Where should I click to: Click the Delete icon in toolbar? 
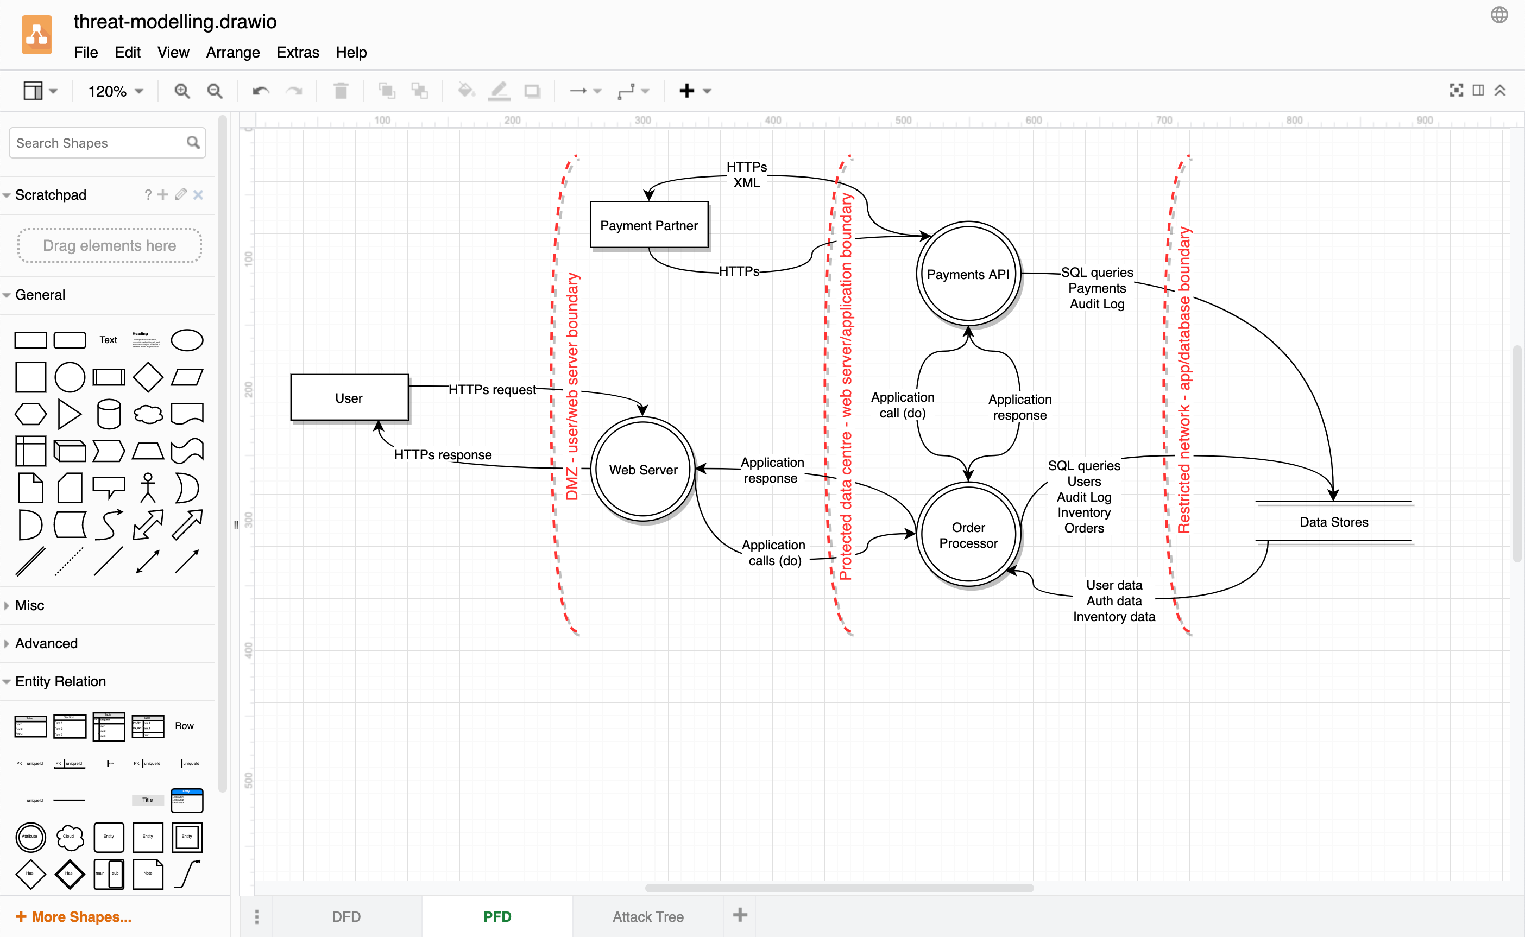coord(341,91)
